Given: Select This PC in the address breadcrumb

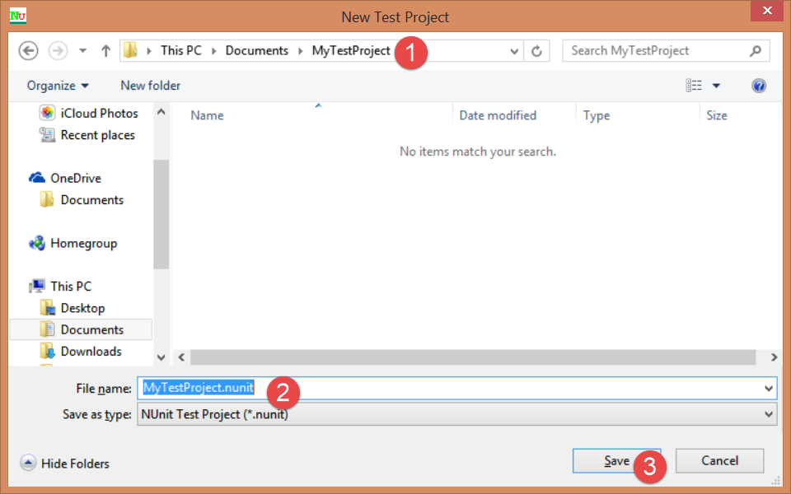Looking at the screenshot, I should (x=180, y=50).
